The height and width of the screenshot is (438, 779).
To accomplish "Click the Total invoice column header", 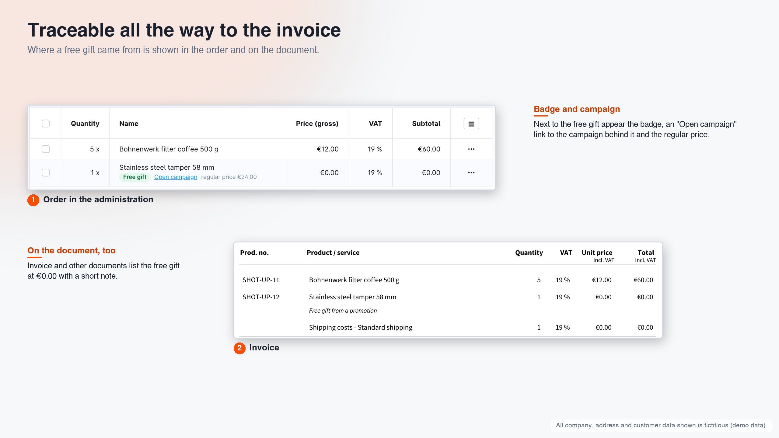I will (x=646, y=252).
